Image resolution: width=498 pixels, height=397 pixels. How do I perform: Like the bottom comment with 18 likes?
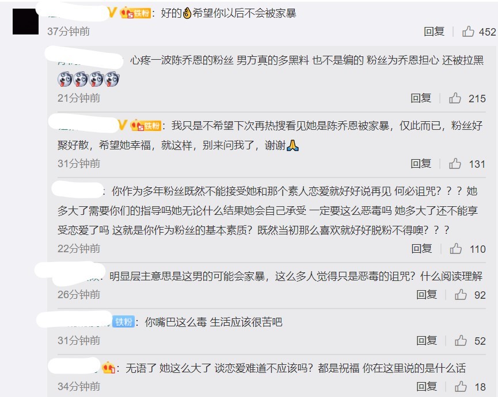coord(461,387)
